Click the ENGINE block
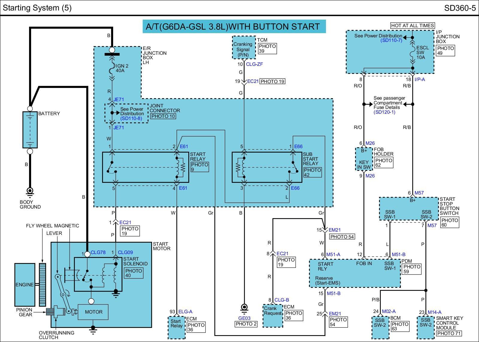Image resolution: width=479 pixels, height=342 pixels. 25,285
